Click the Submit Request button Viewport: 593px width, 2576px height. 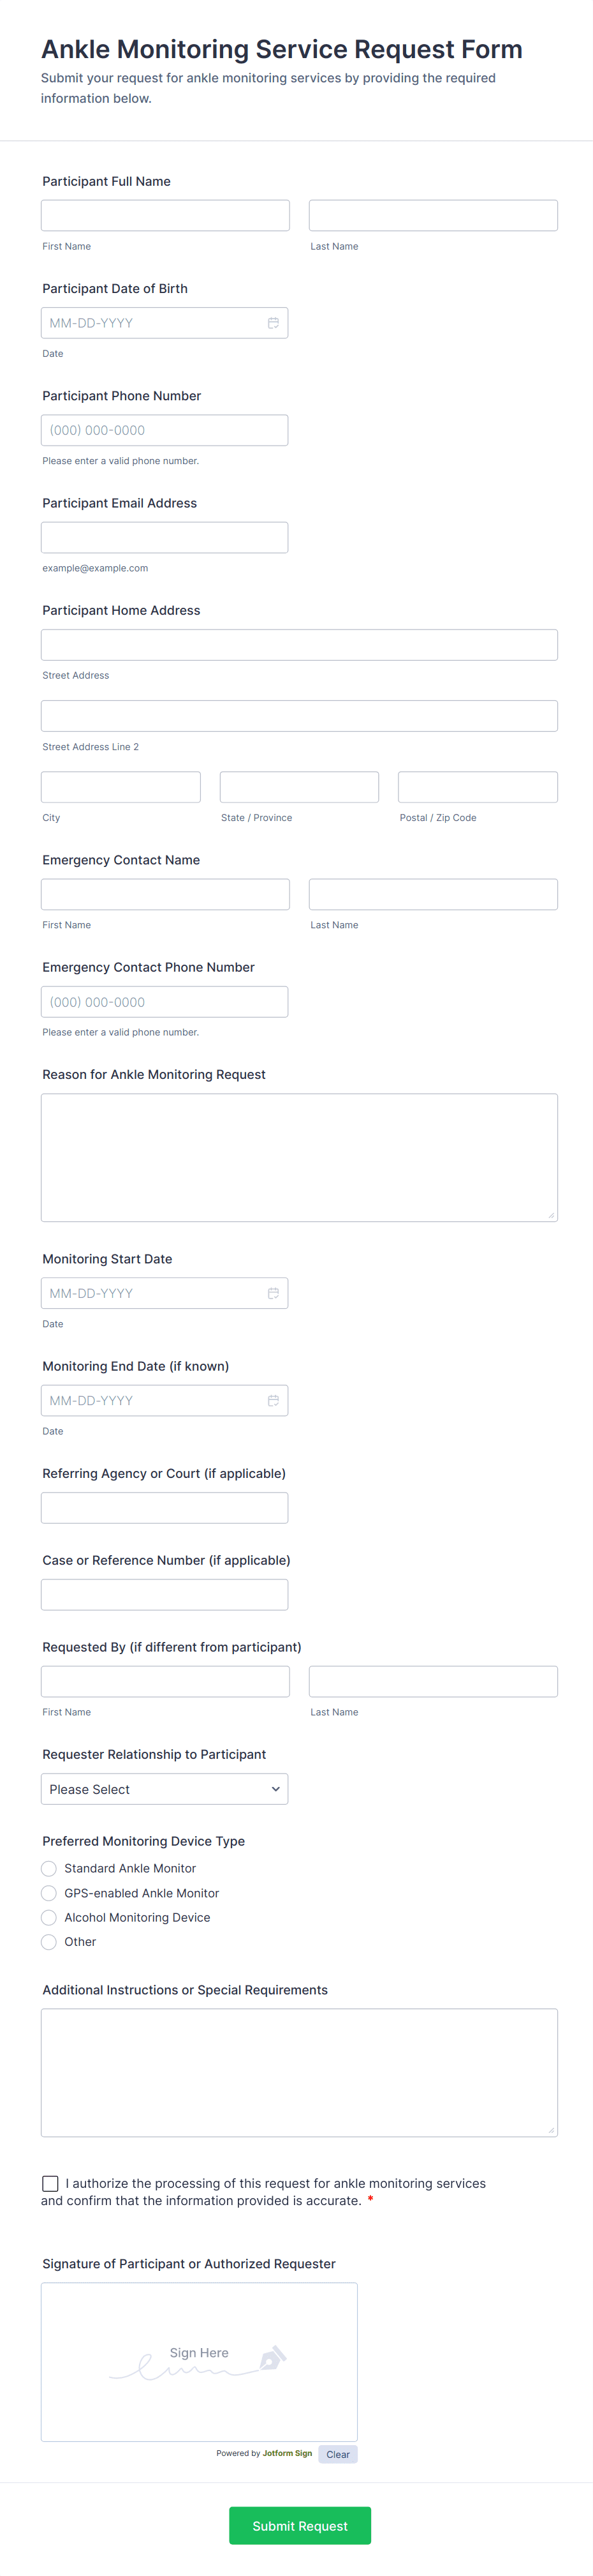[300, 2525]
